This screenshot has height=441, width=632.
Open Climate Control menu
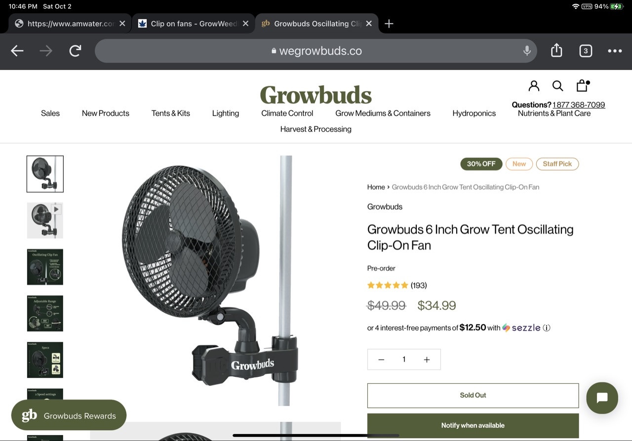tap(287, 113)
